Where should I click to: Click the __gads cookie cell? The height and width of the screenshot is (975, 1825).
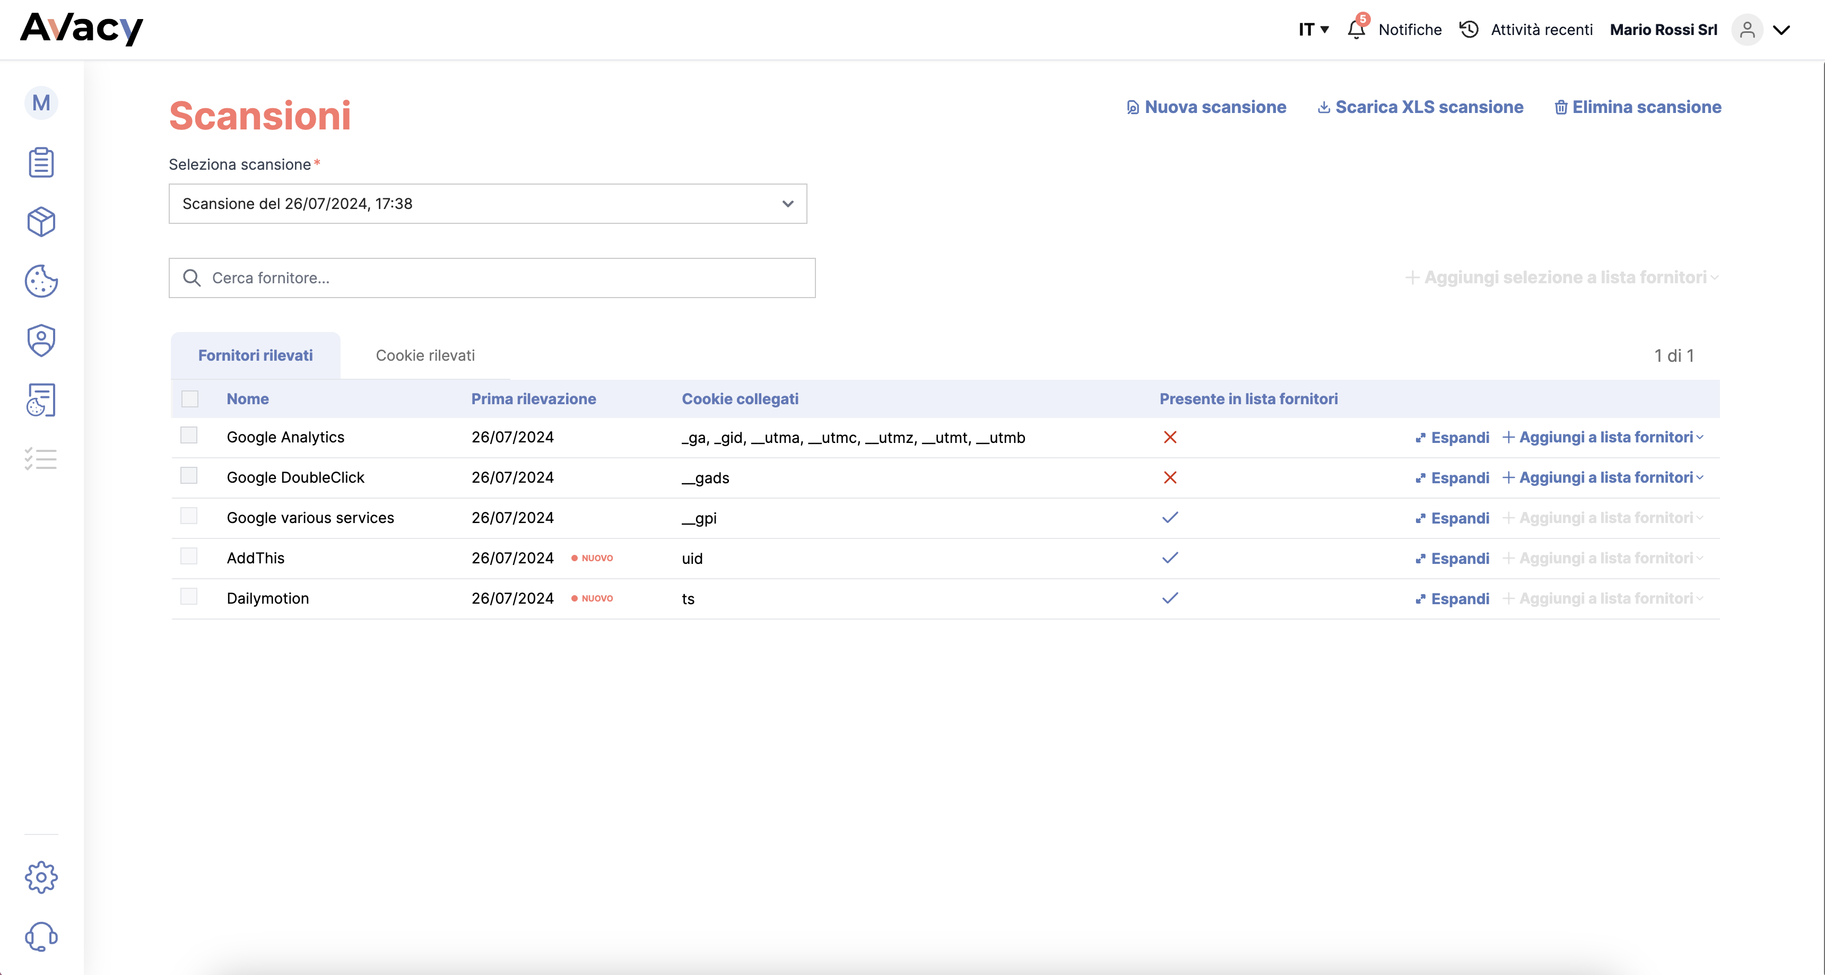tap(706, 478)
